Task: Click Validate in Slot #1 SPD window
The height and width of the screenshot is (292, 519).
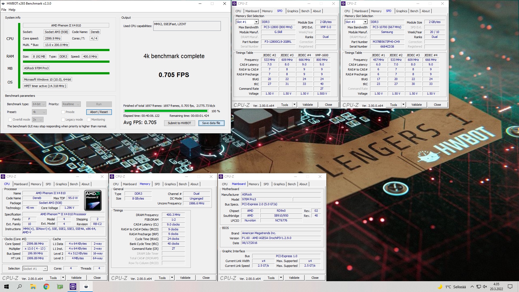Action: click(308, 105)
